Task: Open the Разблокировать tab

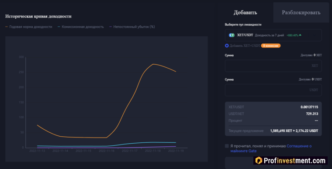Action: point(301,13)
